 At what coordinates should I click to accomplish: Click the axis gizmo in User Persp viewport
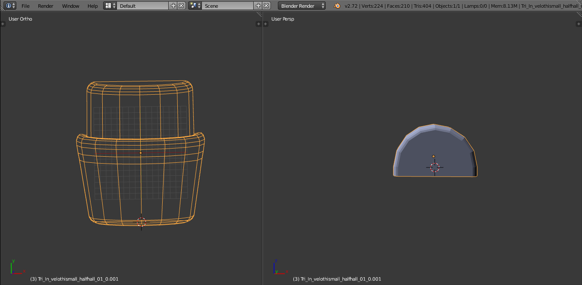[280, 267]
